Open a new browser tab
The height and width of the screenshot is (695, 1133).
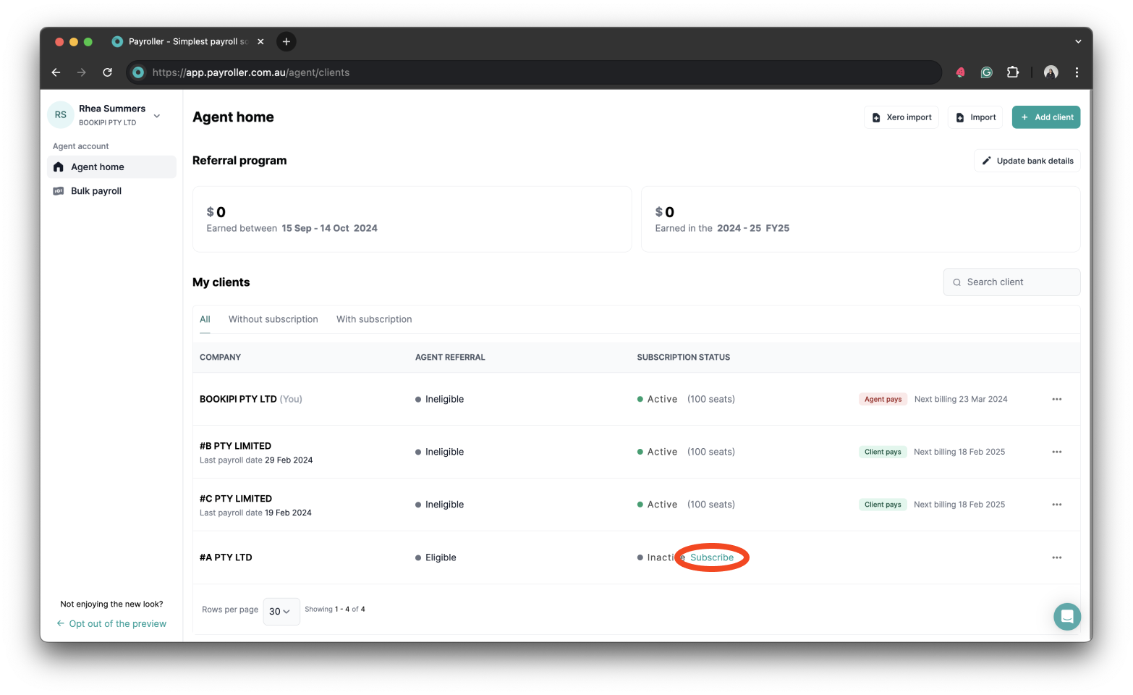tap(287, 41)
